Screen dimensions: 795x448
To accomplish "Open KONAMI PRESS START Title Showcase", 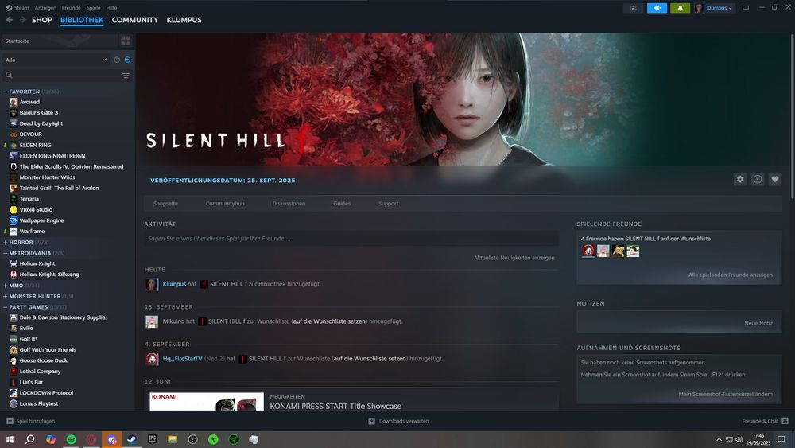I will pos(335,406).
